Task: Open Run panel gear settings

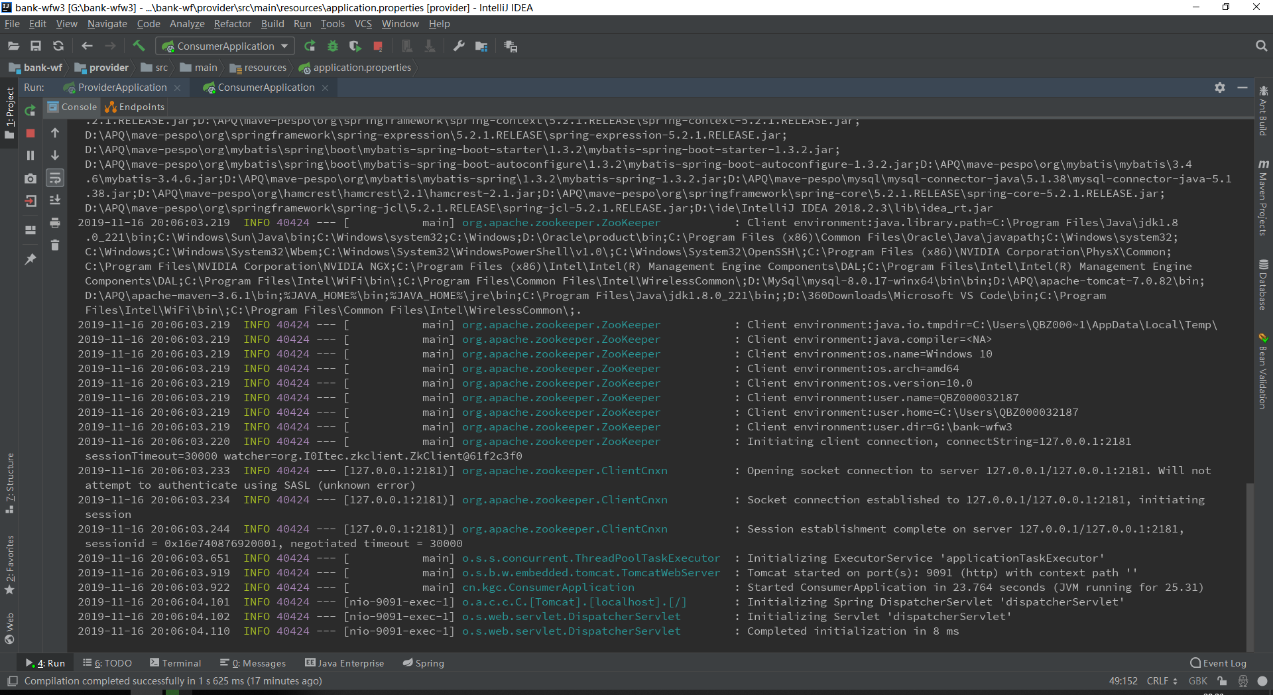Action: pos(1220,88)
